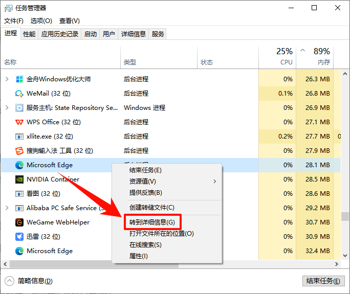Sort by the 类型 column header
Image resolution: width=350 pixels, height=294 pixels.
click(x=159, y=58)
